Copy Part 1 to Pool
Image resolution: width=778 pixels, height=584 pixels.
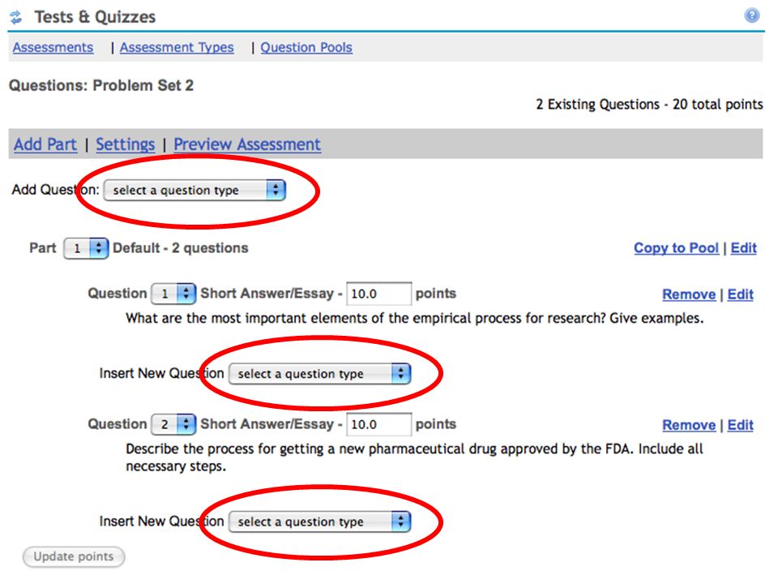point(676,248)
